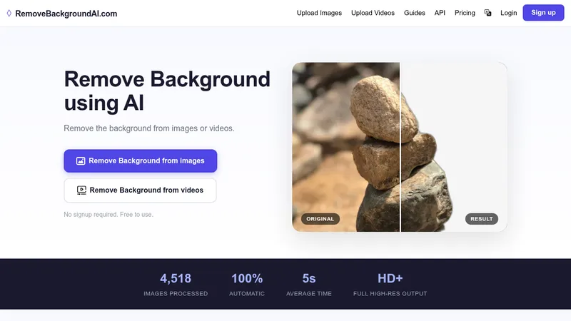This screenshot has height=321, width=571.
Task: Open the language translate icon
Action: (487, 13)
